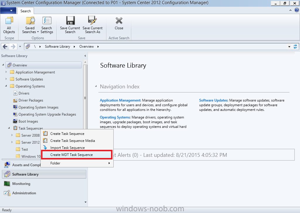Click the scroll-up arrow of tree pane
This screenshot has height=213, width=300.
pyautogui.click(x=85, y=62)
